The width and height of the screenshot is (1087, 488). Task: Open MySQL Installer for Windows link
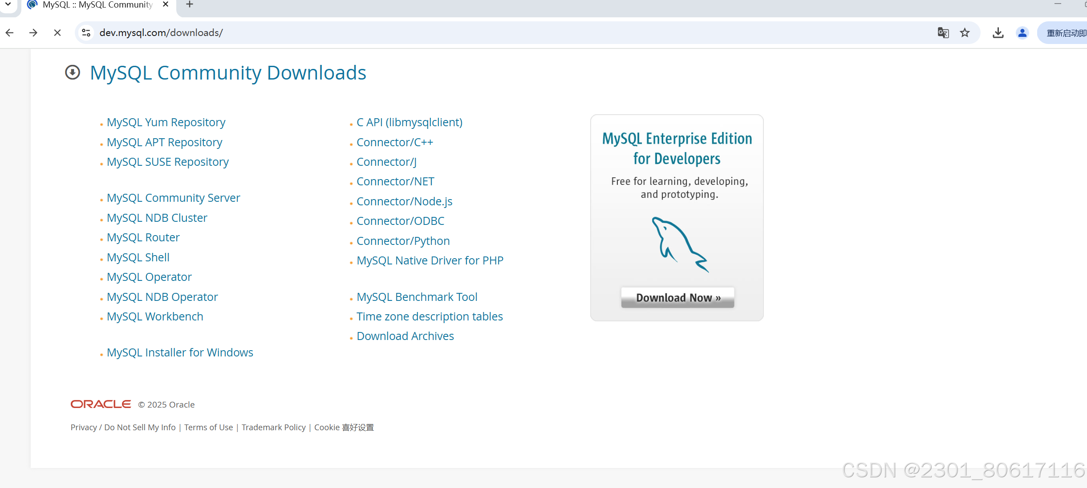point(180,352)
